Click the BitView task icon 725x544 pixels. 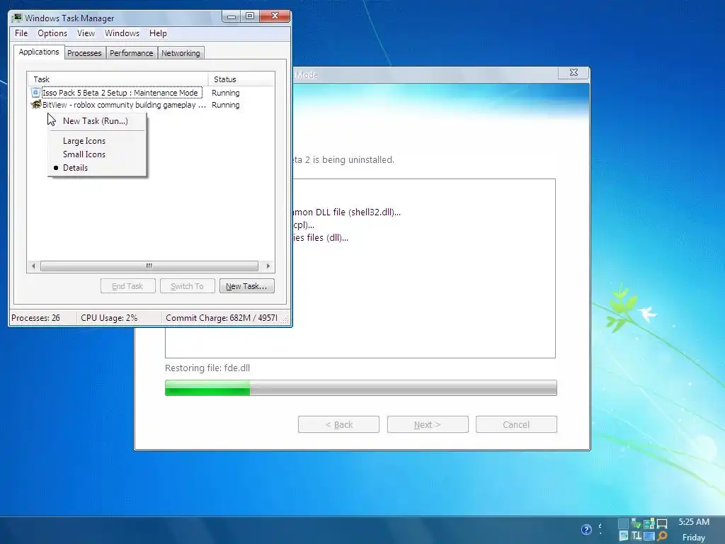pos(35,105)
